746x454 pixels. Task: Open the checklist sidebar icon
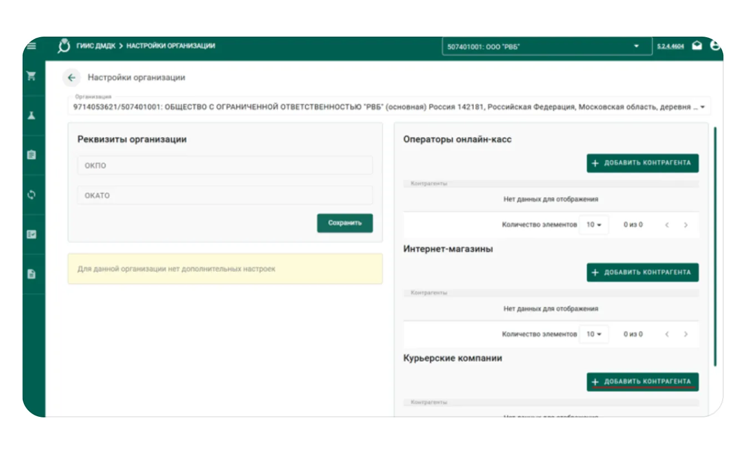(32, 234)
